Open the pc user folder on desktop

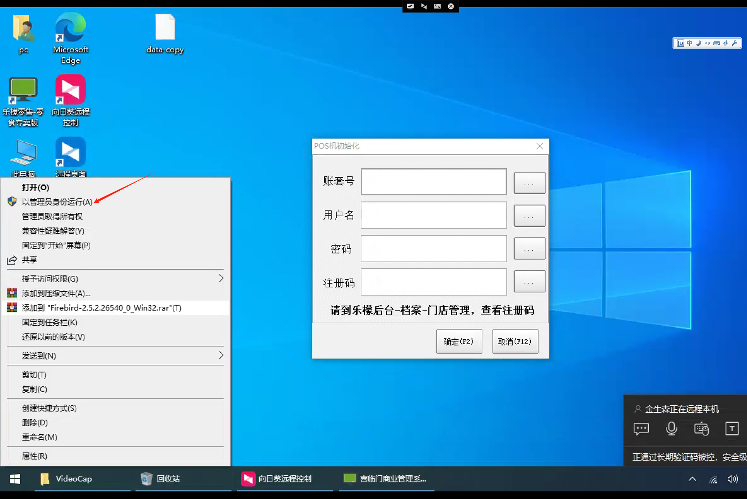pyautogui.click(x=23, y=34)
